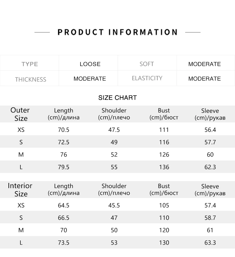Viewport: 235px width, 257px height.
Task: Select the ELASTICITY label cell
Action: [147, 78]
